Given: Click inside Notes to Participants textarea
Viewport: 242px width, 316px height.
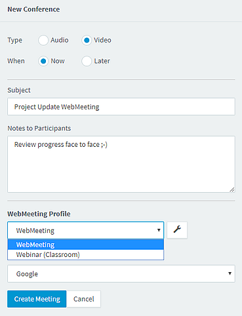Looking at the screenshot, I should click(121, 164).
